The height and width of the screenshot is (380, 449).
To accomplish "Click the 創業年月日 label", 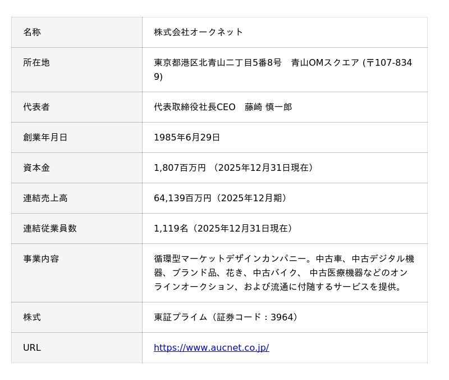I will [x=45, y=137].
